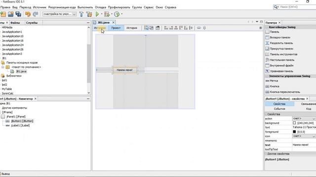
Task: Collapse Контейнеры Swing palette section
Action: click(x=267, y=27)
